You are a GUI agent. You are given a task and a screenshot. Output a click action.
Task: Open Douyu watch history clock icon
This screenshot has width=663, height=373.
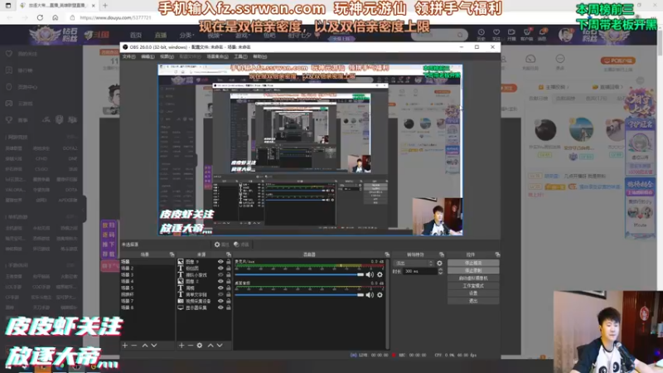[482, 34]
